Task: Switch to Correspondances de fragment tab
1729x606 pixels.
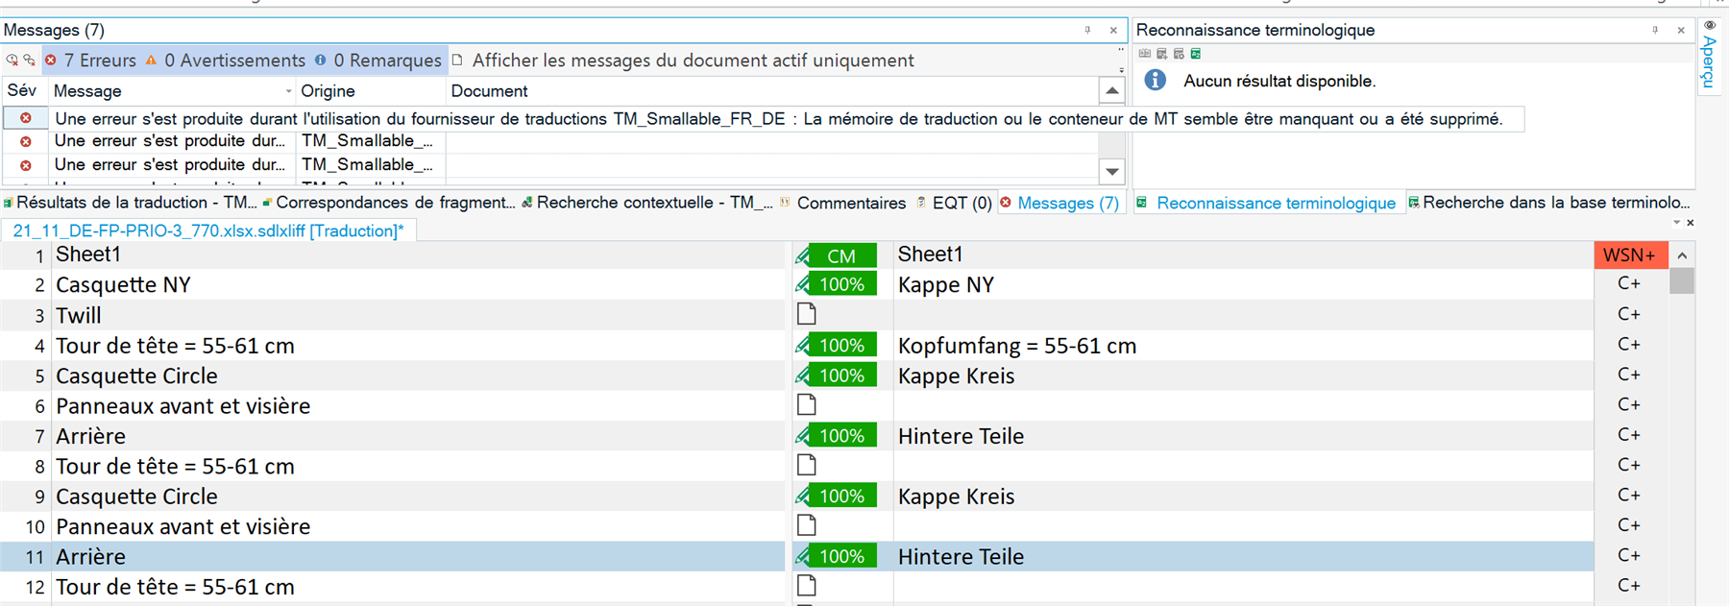Action: (389, 203)
